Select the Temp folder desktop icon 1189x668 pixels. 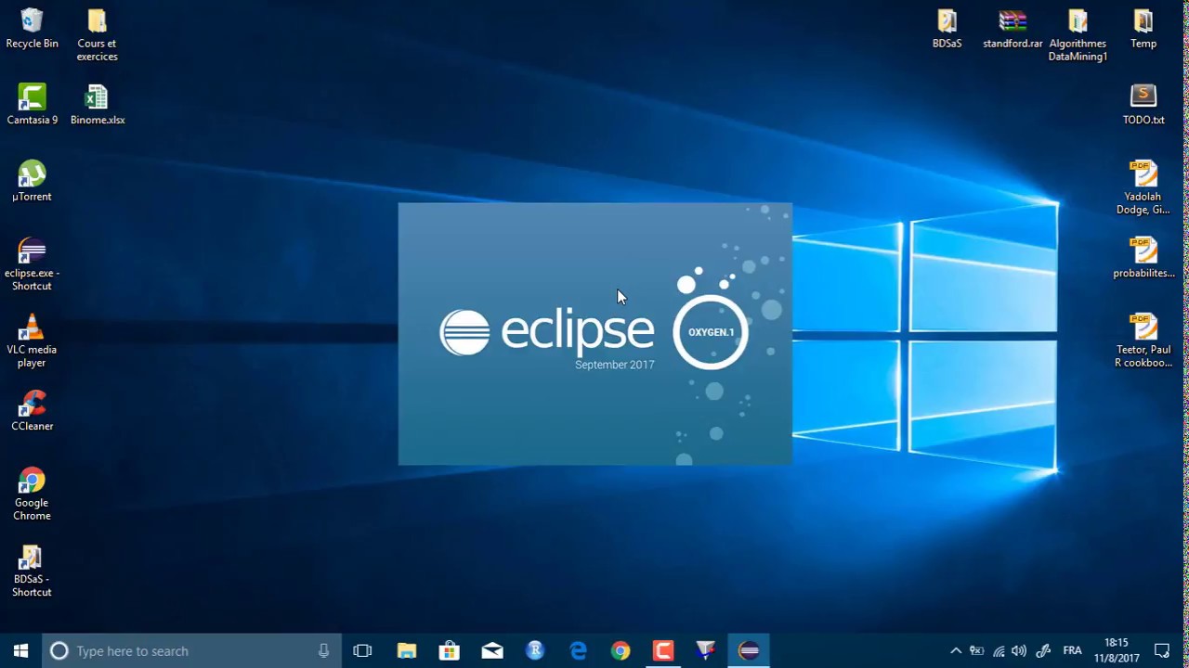click(x=1143, y=29)
